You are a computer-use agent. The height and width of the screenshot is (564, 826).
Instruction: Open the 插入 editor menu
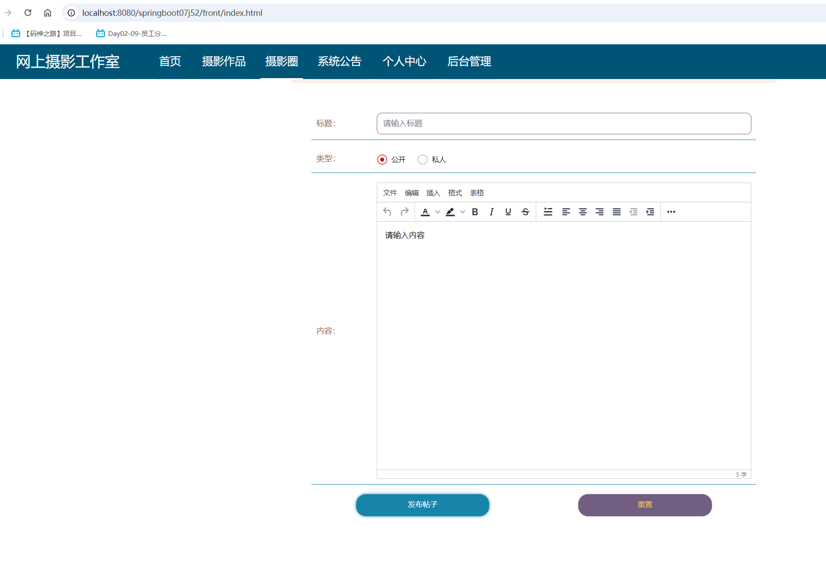click(x=433, y=192)
